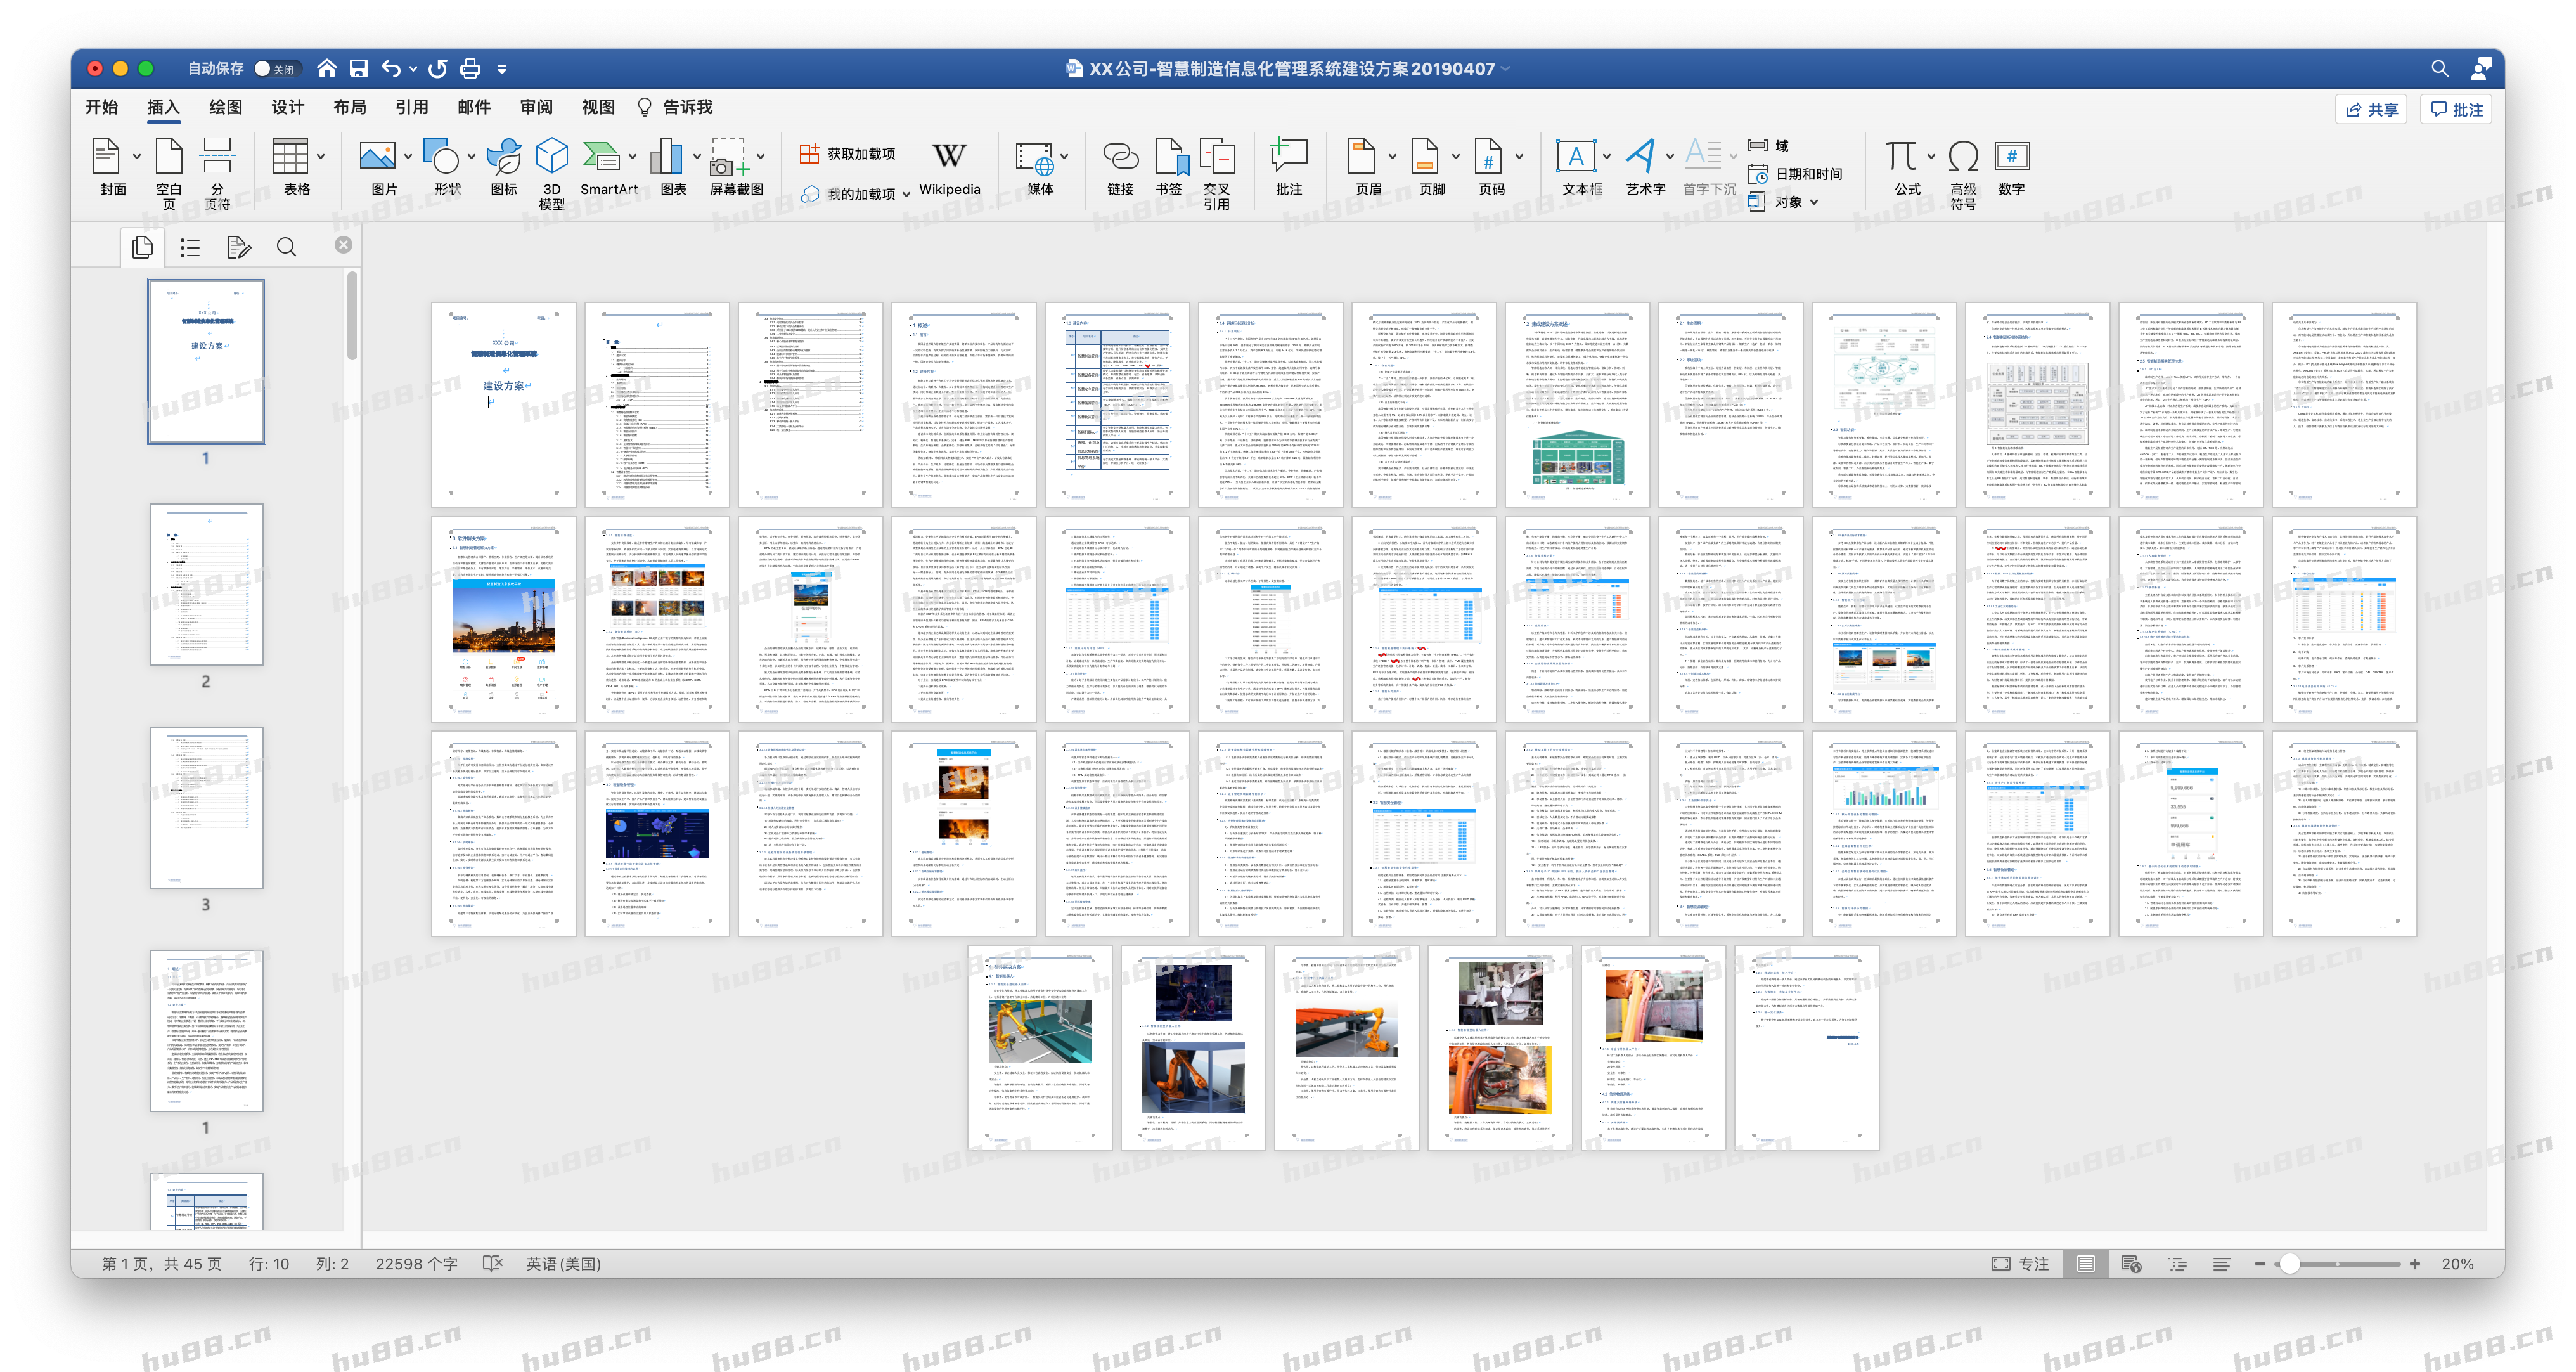Click the 共享 share button

(2371, 109)
